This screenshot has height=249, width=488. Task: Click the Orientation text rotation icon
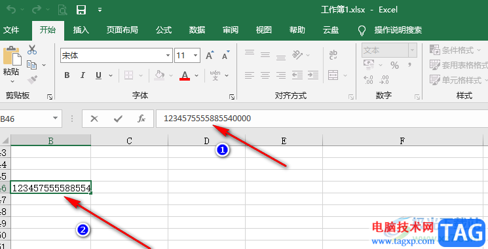click(297, 55)
